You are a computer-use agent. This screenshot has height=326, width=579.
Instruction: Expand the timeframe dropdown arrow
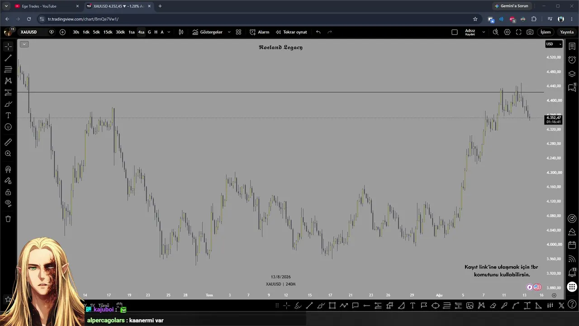point(169,32)
